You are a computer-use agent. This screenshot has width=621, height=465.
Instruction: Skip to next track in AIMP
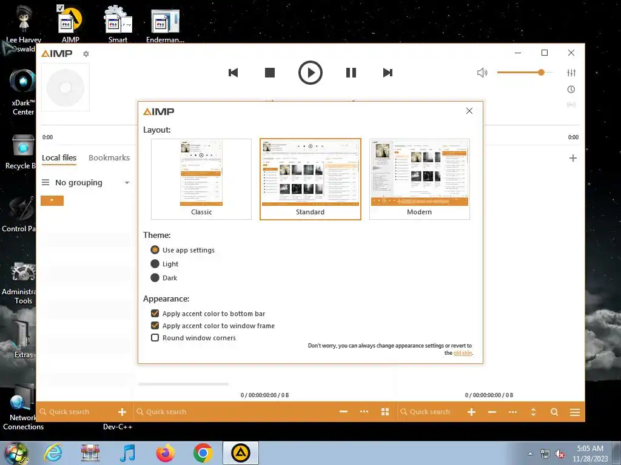point(388,73)
